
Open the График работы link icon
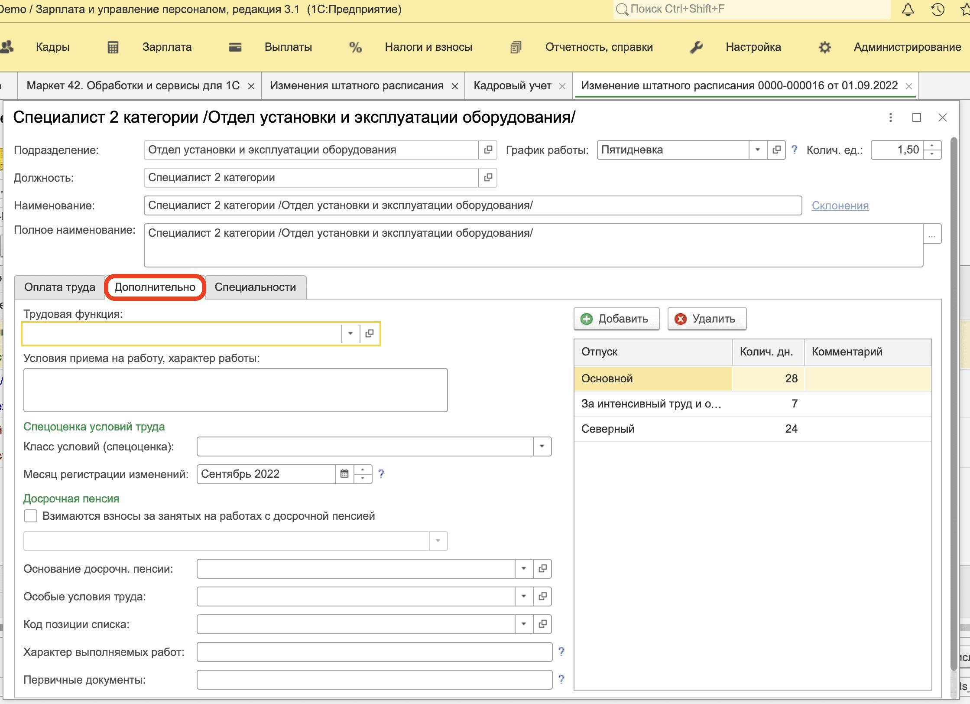click(x=776, y=150)
